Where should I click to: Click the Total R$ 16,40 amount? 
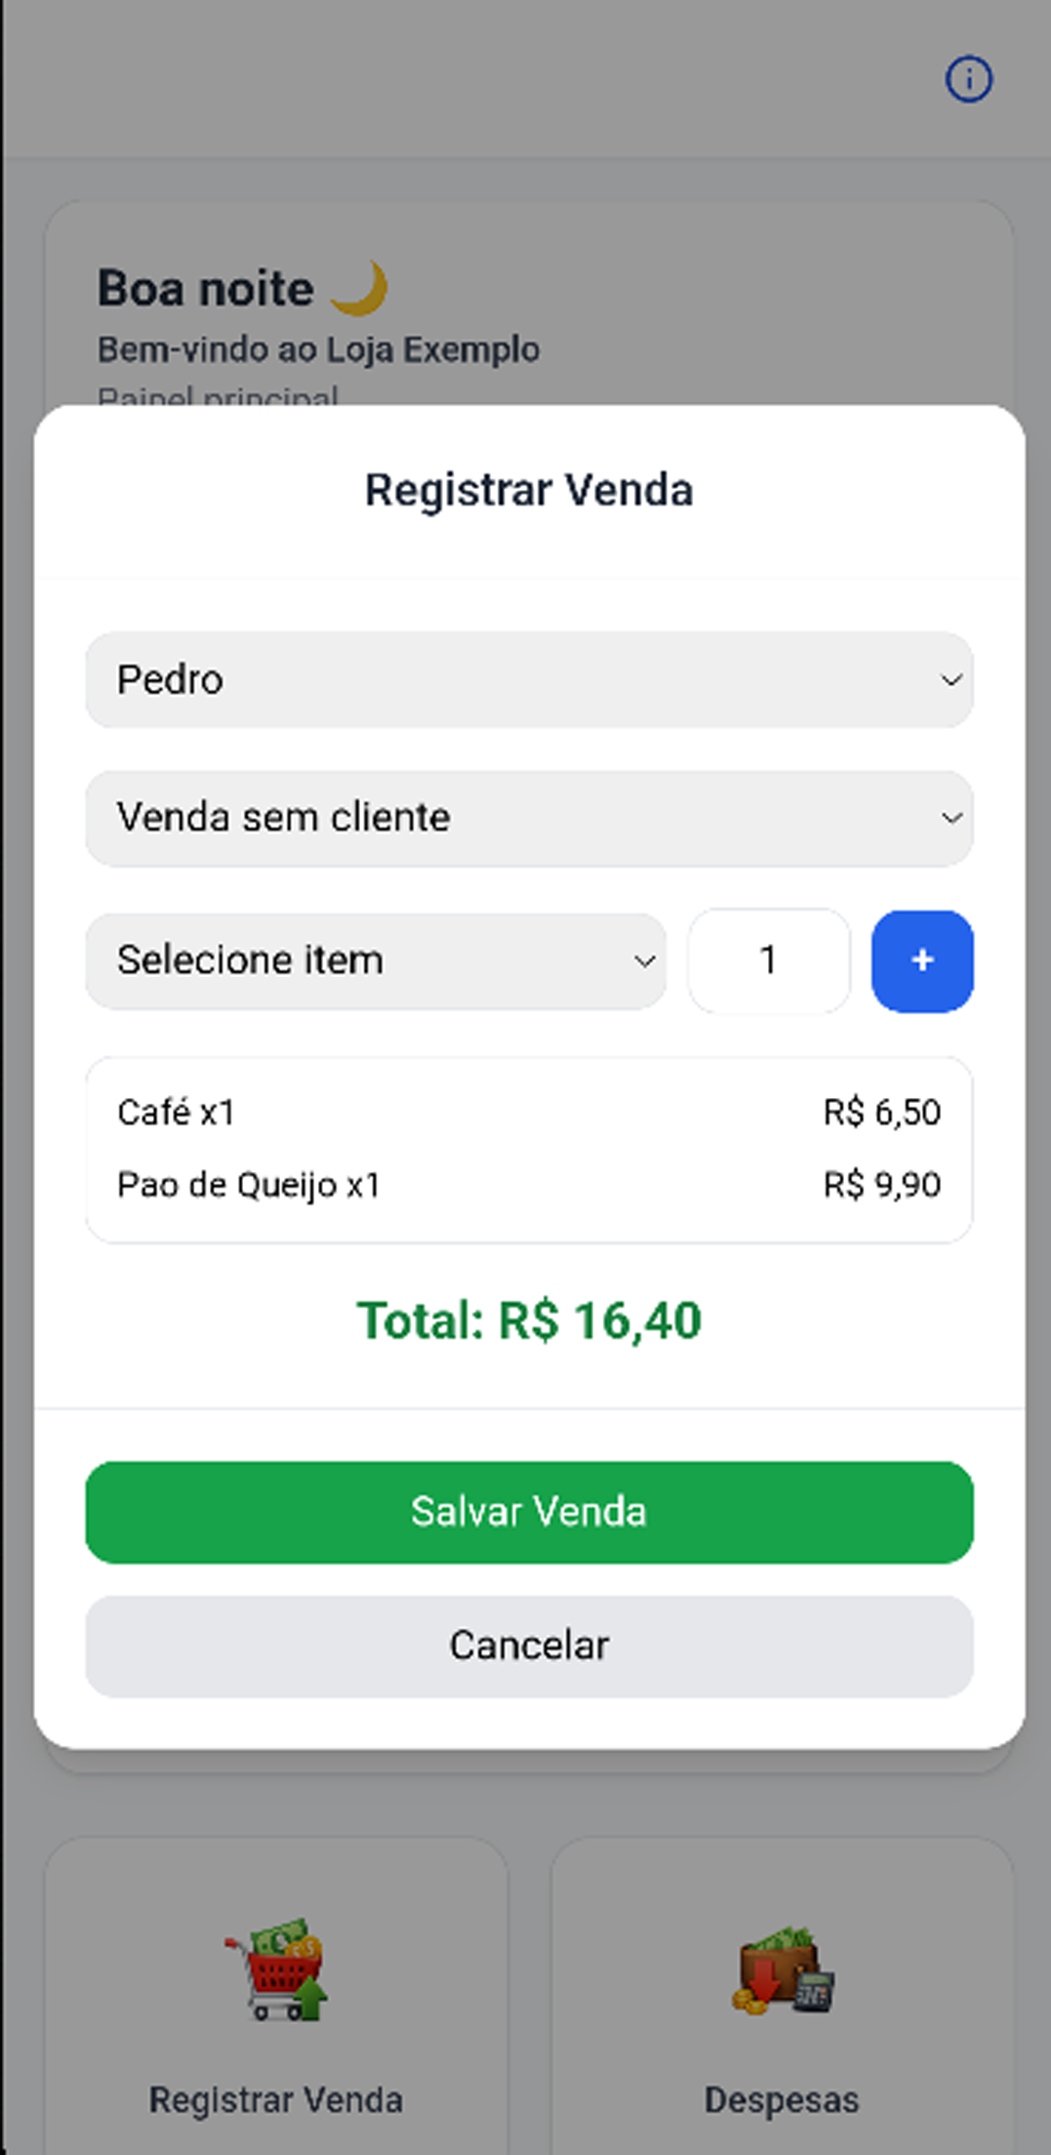pos(529,1321)
